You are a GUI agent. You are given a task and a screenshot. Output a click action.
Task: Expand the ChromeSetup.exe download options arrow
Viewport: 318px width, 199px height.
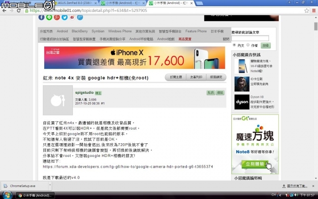point(50,186)
